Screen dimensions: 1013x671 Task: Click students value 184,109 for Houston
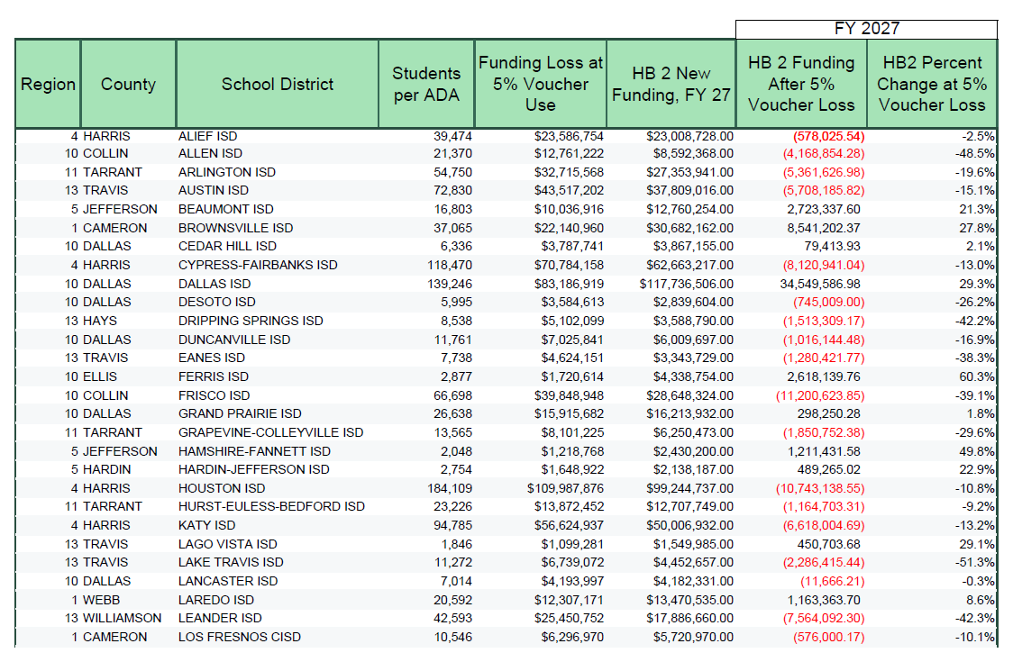(450, 489)
